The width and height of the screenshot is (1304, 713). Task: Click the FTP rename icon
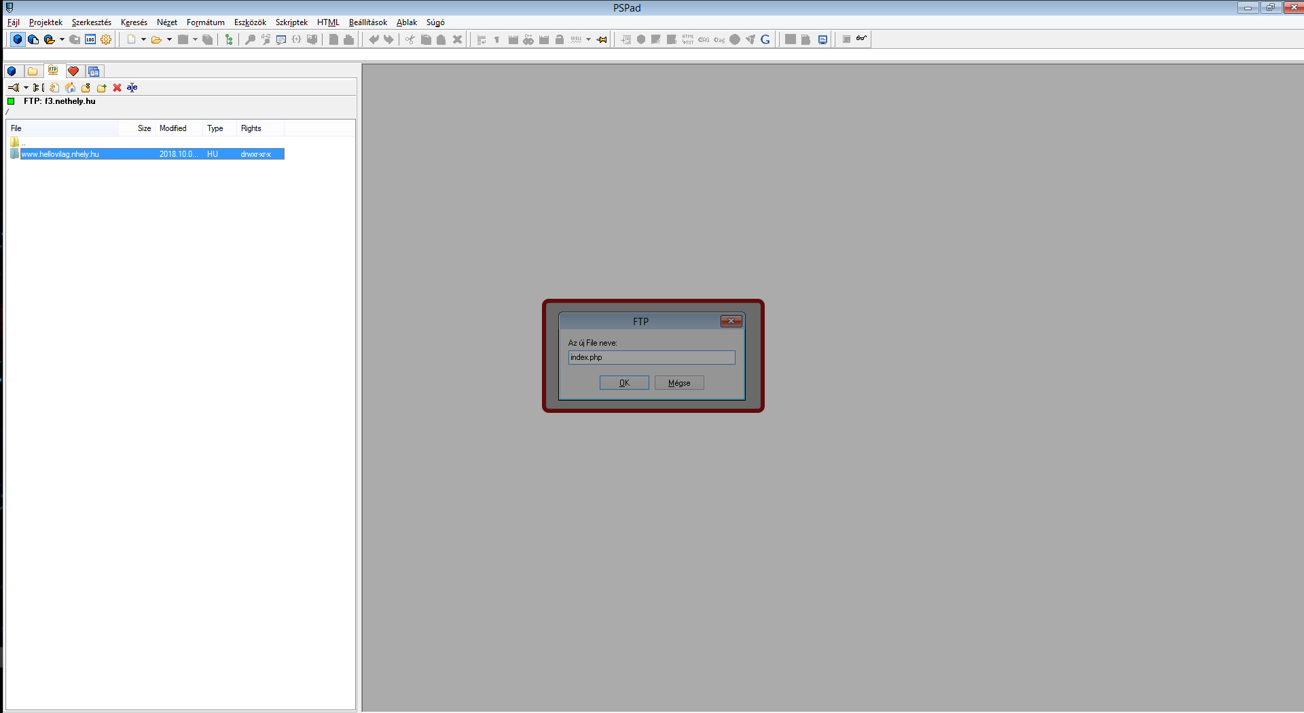click(132, 88)
